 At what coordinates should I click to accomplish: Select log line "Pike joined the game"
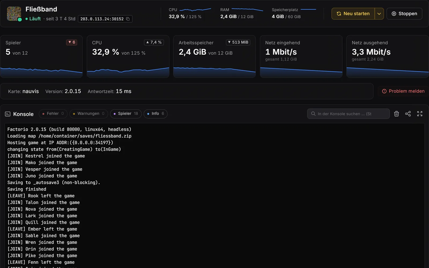(x=42, y=256)
